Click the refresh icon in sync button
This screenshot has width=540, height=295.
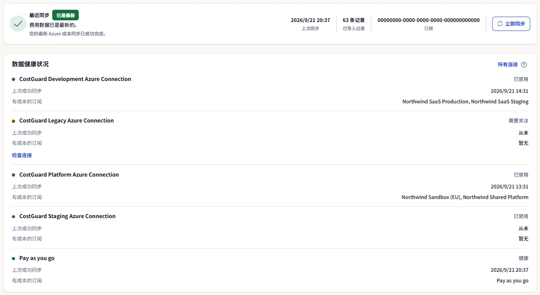tap(500, 24)
